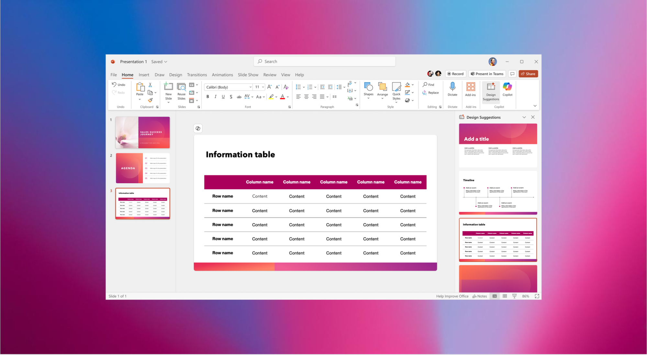Toggle italic text formatting
Viewport: 647px width, 355px height.
coord(216,97)
